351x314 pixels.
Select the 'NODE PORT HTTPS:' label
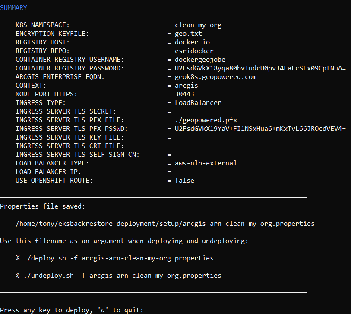pyautogui.click(x=46, y=94)
